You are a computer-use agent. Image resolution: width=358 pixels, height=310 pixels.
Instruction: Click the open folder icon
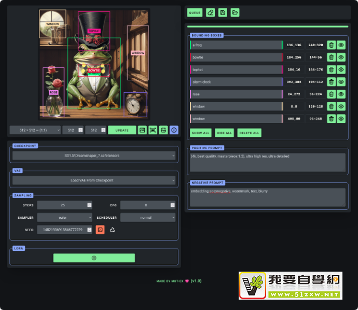(235, 12)
